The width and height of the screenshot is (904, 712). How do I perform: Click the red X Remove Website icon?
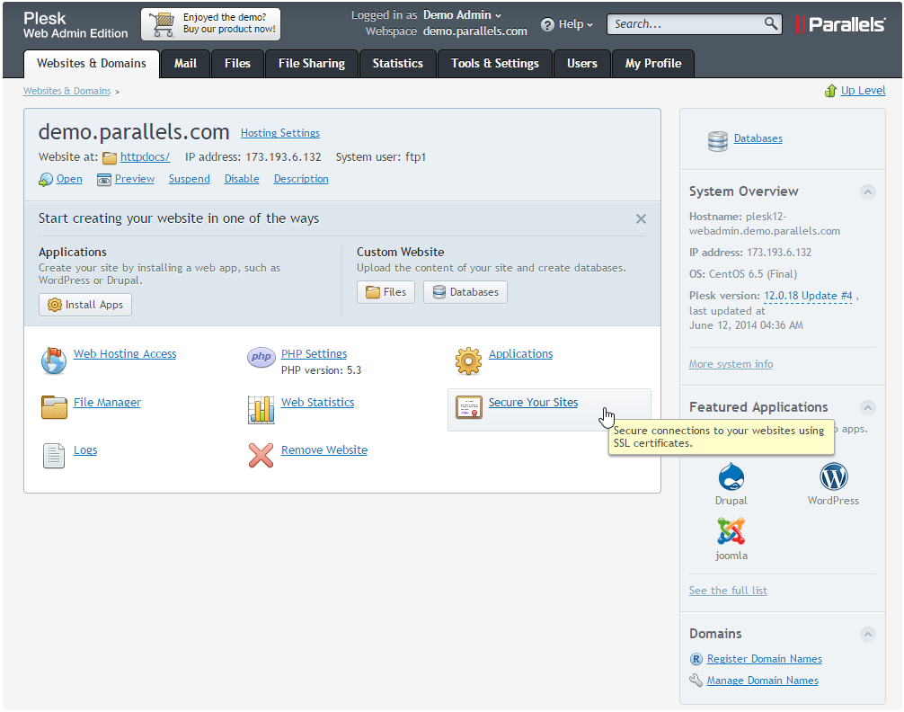tap(261, 455)
